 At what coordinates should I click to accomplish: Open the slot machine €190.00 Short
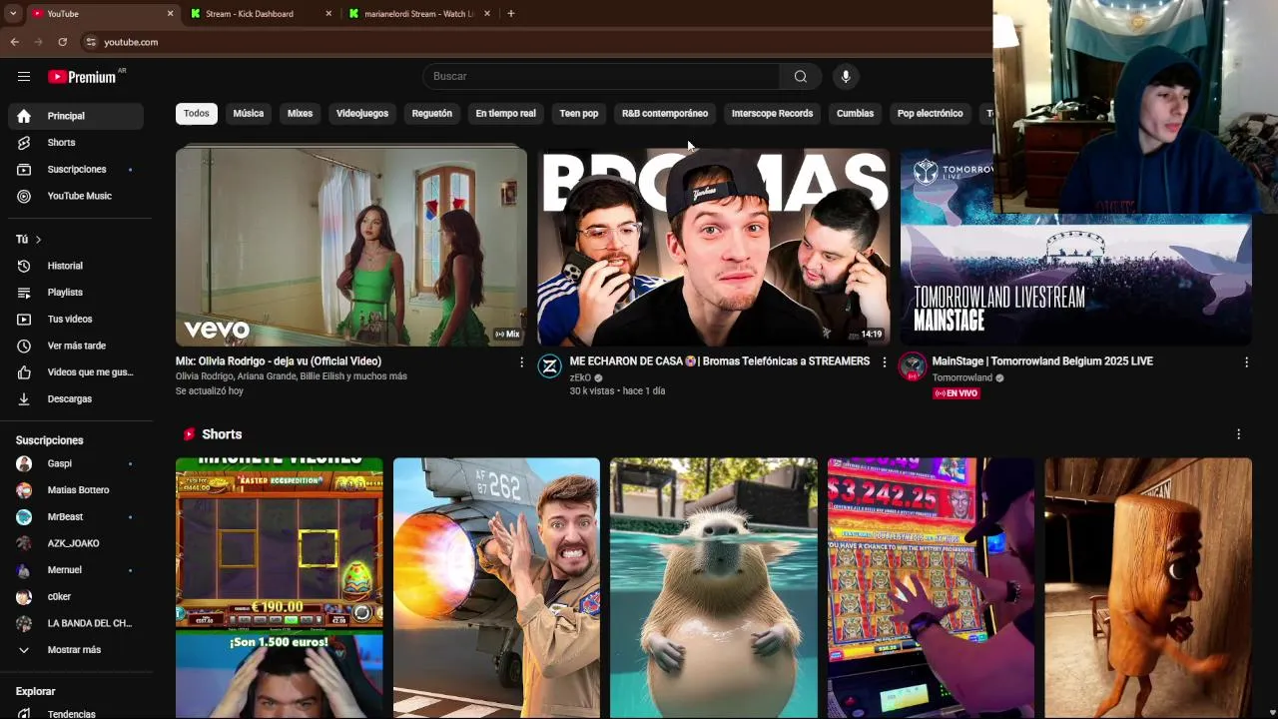point(280,587)
